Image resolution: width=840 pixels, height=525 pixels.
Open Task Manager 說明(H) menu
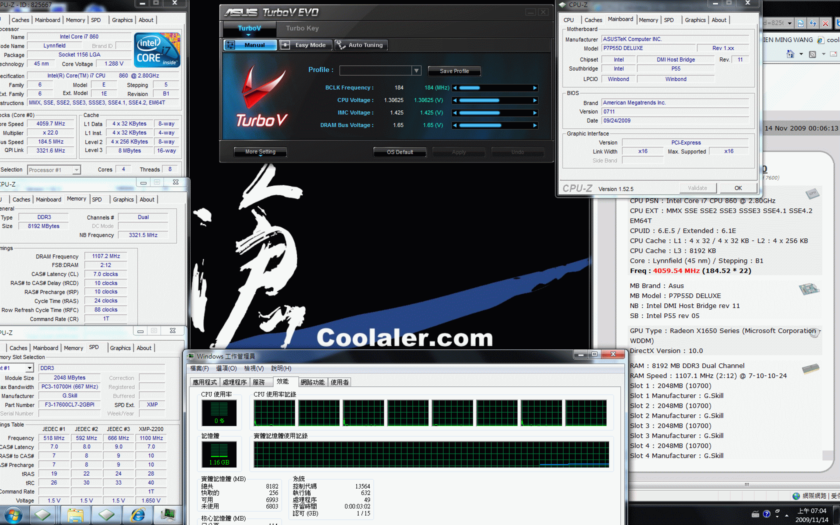point(281,368)
